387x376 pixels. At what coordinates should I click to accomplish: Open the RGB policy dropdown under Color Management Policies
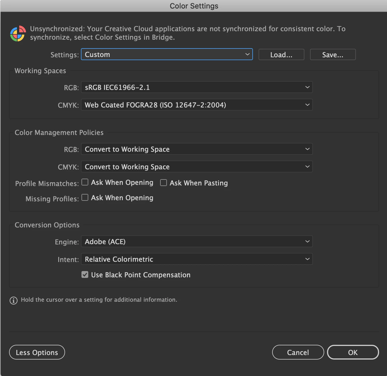click(x=197, y=149)
